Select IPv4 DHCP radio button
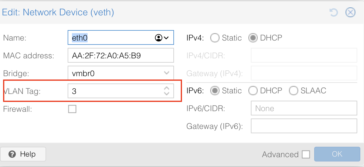Screen dimensions: 364x167 pos(253,38)
